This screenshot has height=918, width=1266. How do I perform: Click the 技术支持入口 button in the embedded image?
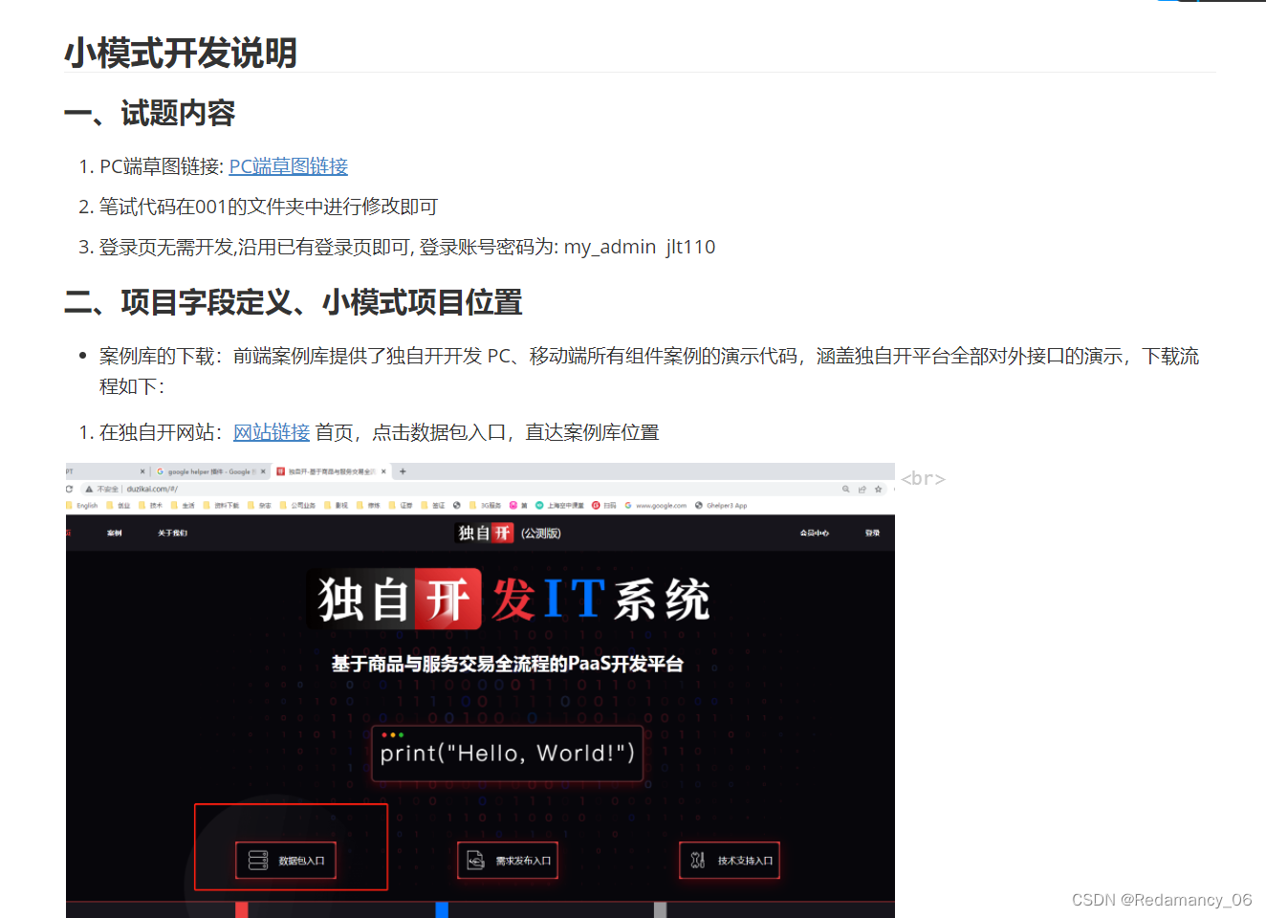point(730,861)
